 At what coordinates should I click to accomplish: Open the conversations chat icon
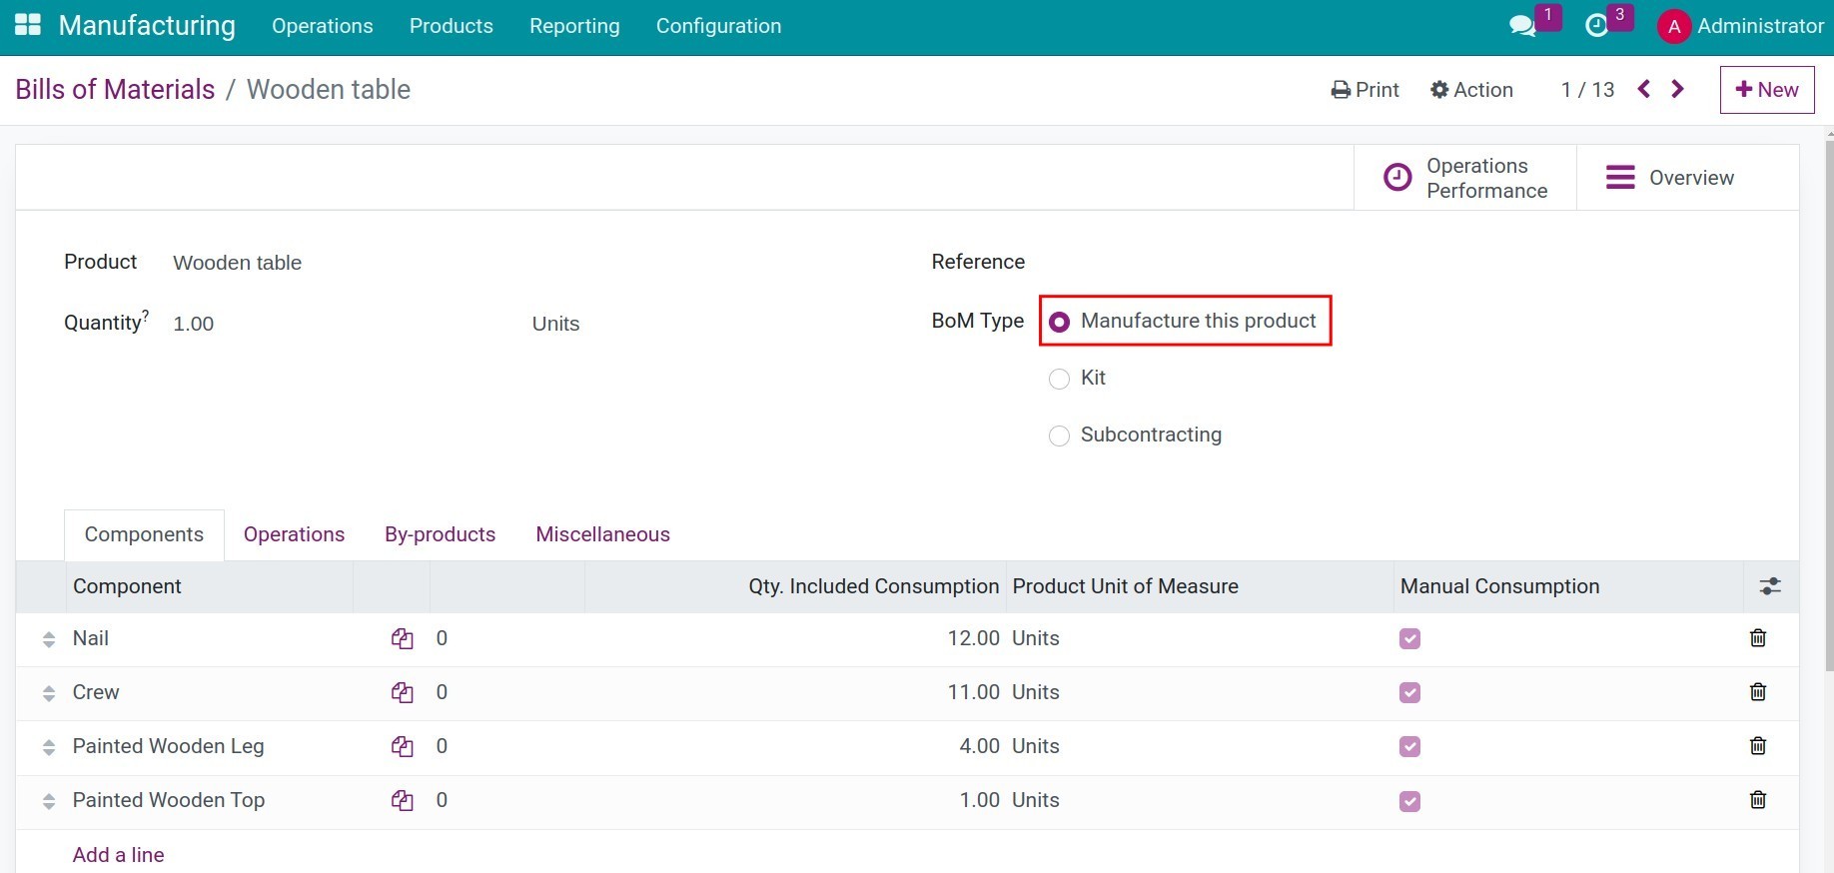click(1522, 26)
